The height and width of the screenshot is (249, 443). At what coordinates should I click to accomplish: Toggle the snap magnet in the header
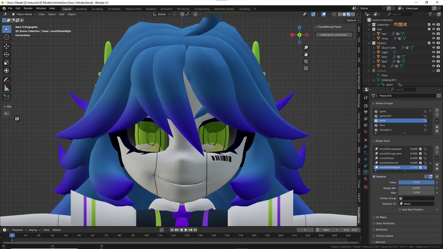click(x=182, y=14)
